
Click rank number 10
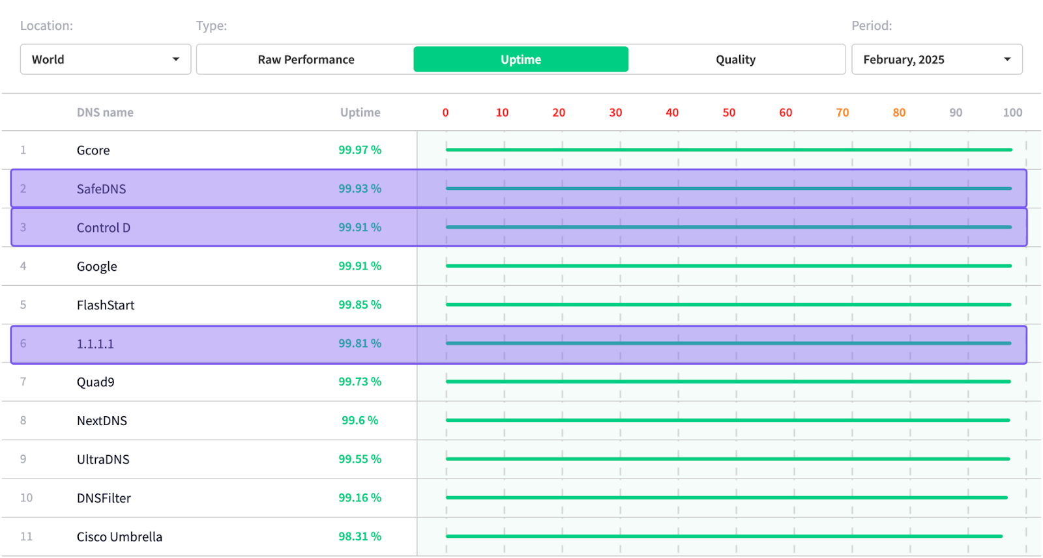coord(26,497)
